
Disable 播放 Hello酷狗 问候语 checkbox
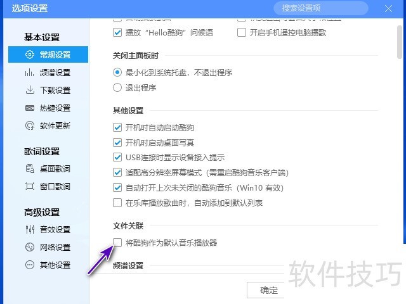(117, 32)
